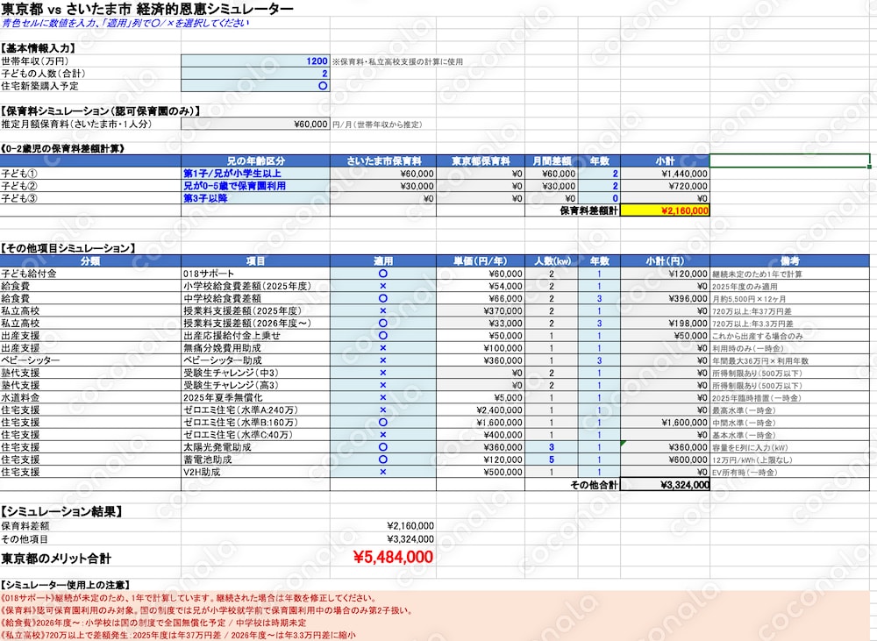
Task: Click the 項目 column header
Action: click(255, 260)
